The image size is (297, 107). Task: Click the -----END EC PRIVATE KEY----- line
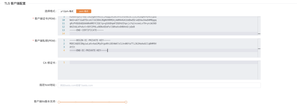[89, 50]
